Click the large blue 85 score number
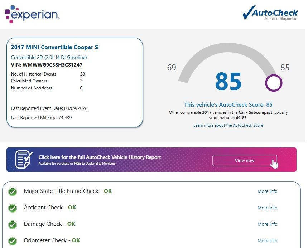 point(228,82)
